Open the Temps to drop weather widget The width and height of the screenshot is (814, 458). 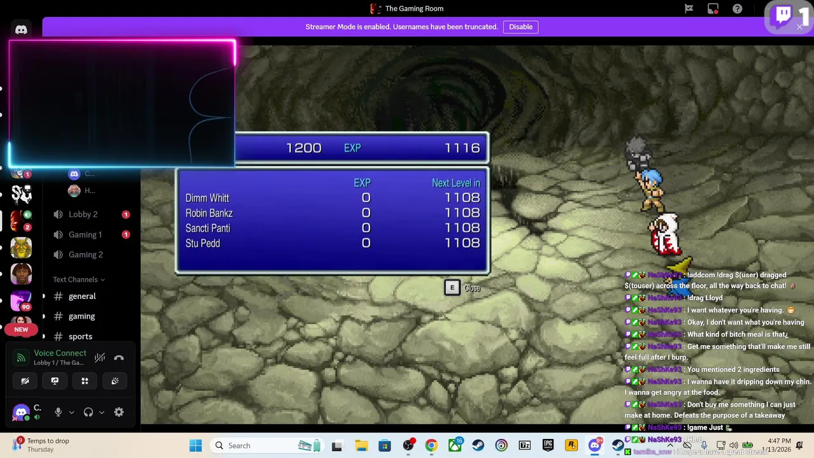[39, 445]
